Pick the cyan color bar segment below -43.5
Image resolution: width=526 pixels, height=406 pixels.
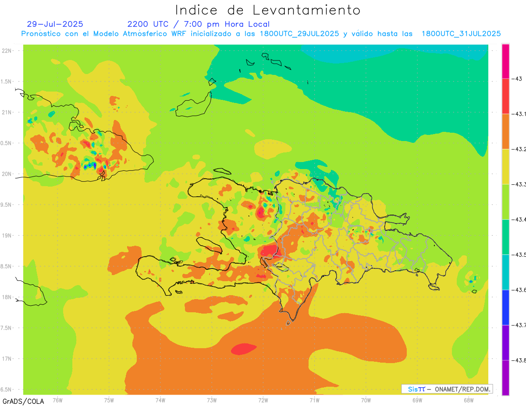tap(505, 272)
